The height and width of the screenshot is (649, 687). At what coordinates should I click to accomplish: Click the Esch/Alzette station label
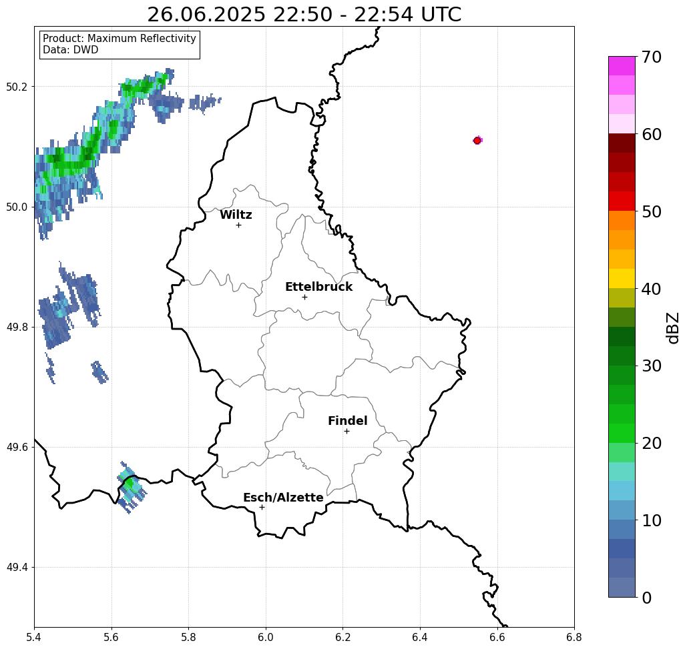[283, 498]
